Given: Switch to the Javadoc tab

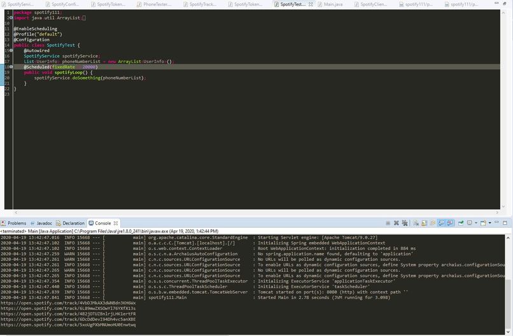Looking at the screenshot, I should pyautogui.click(x=41, y=223).
